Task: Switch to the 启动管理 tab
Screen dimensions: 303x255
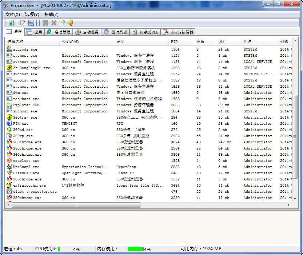Action: (59, 32)
